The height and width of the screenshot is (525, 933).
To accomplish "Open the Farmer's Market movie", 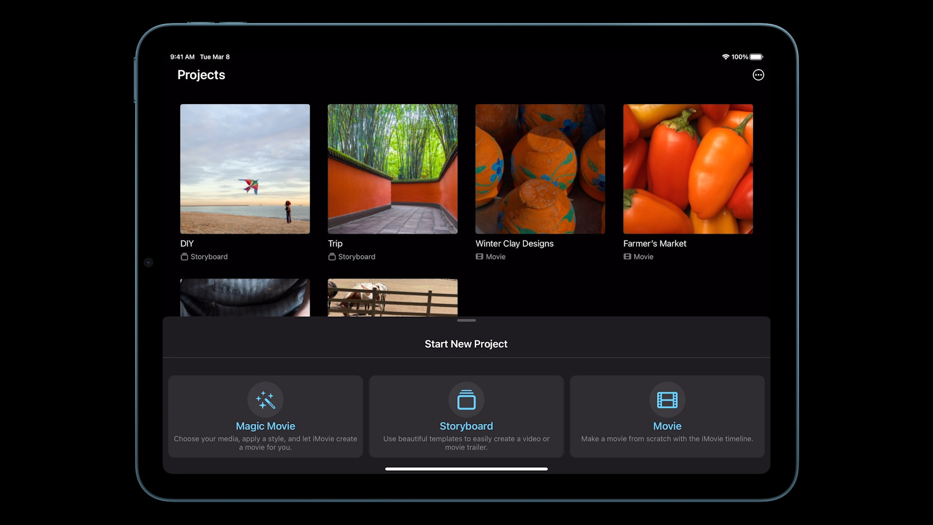I will (688, 169).
